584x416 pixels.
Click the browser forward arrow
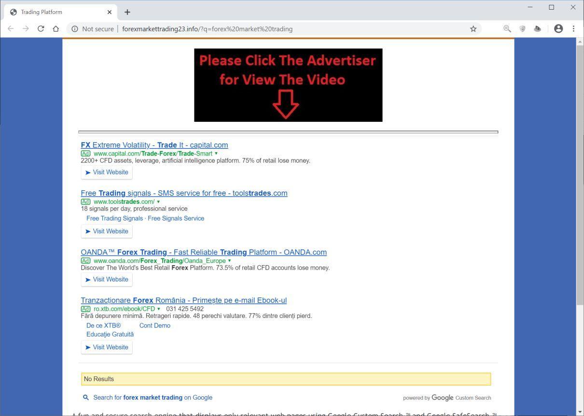[26, 29]
